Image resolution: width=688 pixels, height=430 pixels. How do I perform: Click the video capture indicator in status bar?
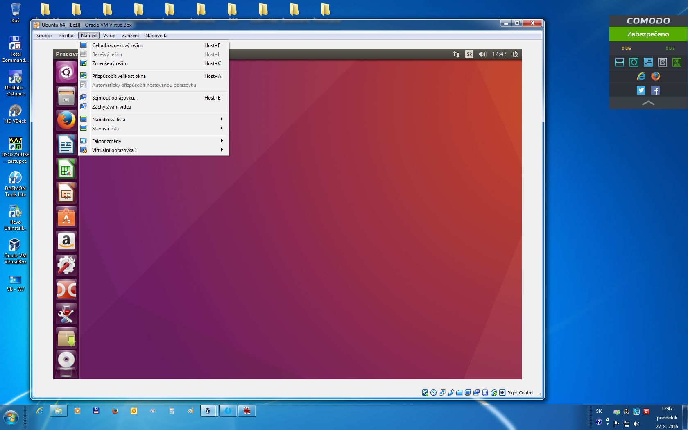[x=477, y=393]
